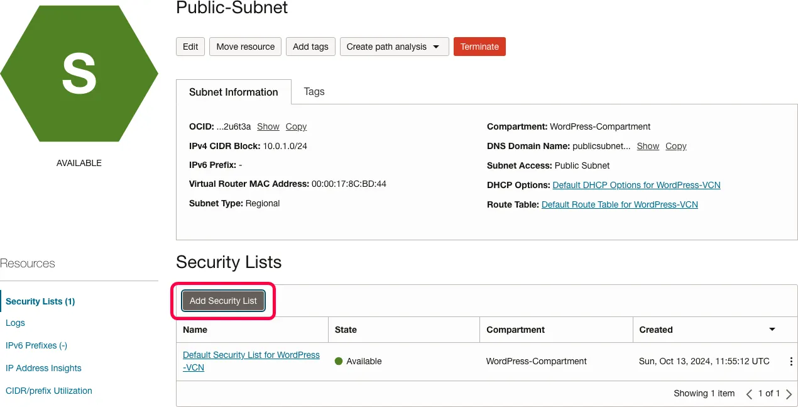Click the Move resource button
Screen dimensions: 798x407
coord(246,47)
